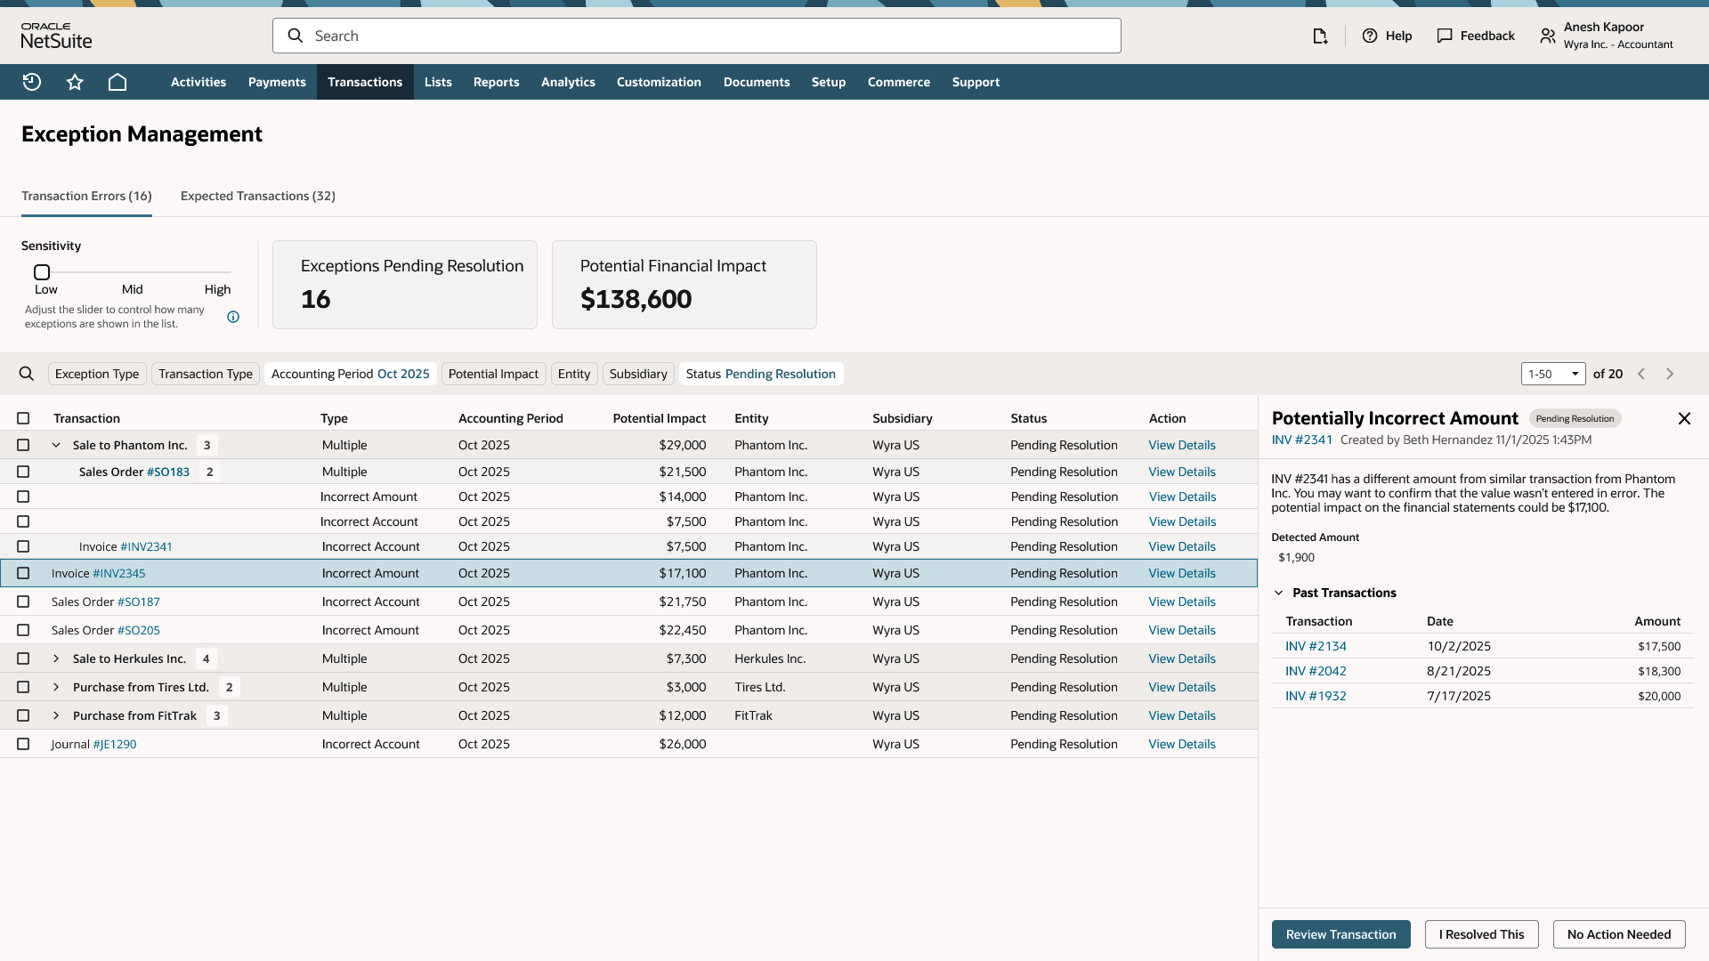
Task: Open the Recent Records history icon
Action: click(32, 82)
